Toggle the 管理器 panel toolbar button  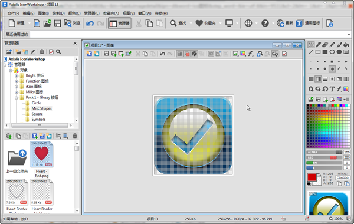[120, 23]
